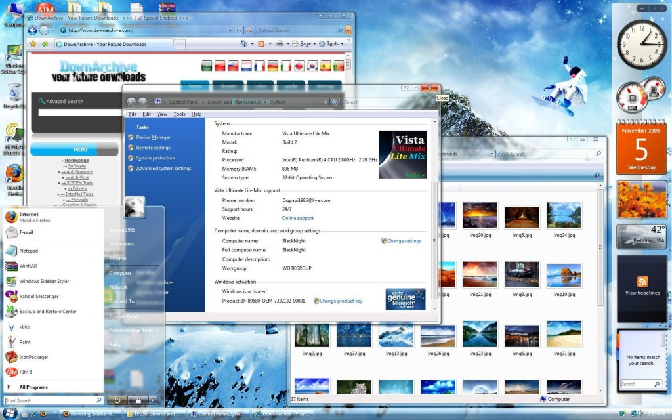Expand the Control Panel address bar dropdown

(x=325, y=102)
